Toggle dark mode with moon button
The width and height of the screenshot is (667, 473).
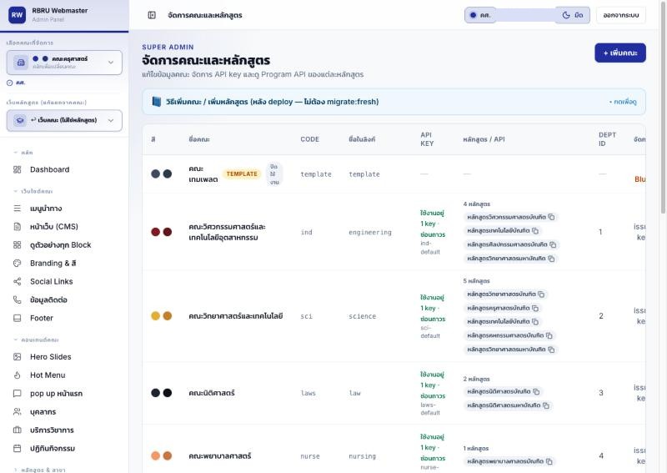click(573, 15)
